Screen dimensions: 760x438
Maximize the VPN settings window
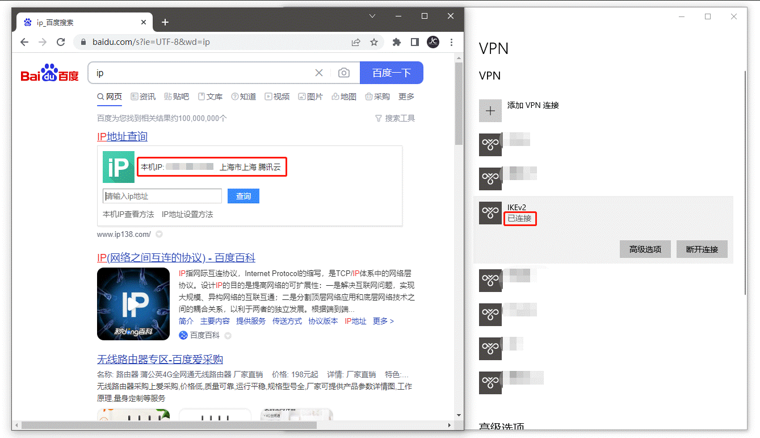(x=708, y=16)
